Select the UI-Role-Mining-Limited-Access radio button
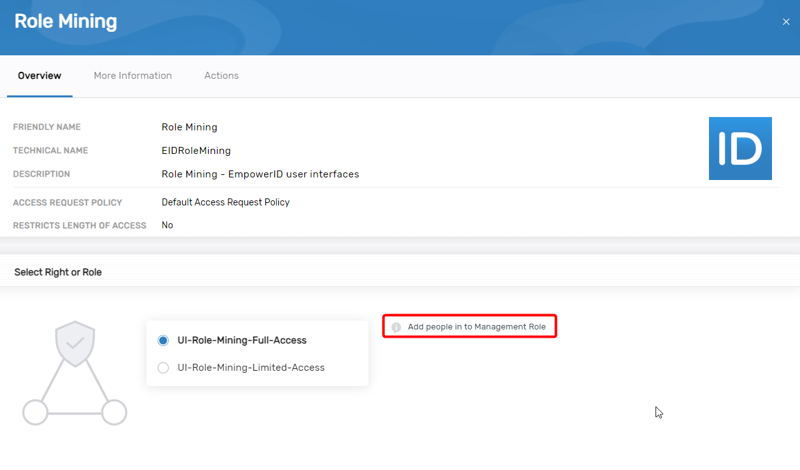This screenshot has width=800, height=470. coord(163,368)
